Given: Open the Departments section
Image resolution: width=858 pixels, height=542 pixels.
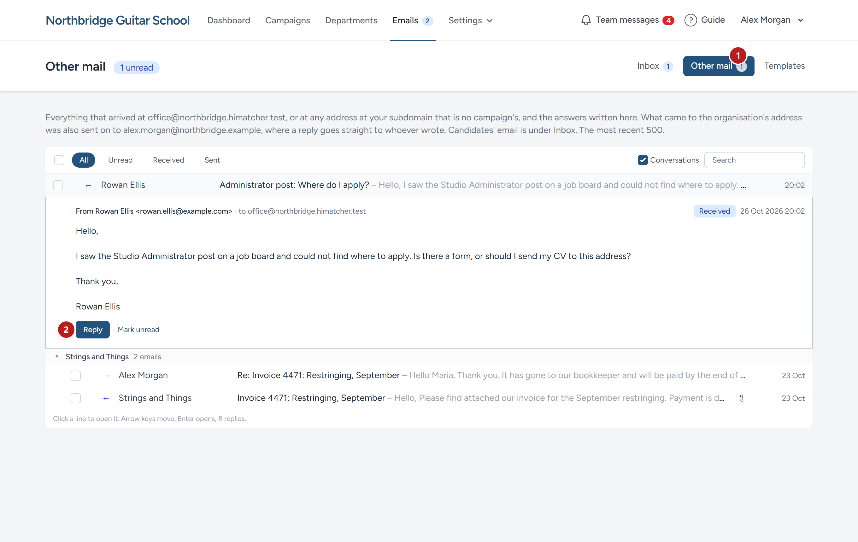Looking at the screenshot, I should [351, 20].
